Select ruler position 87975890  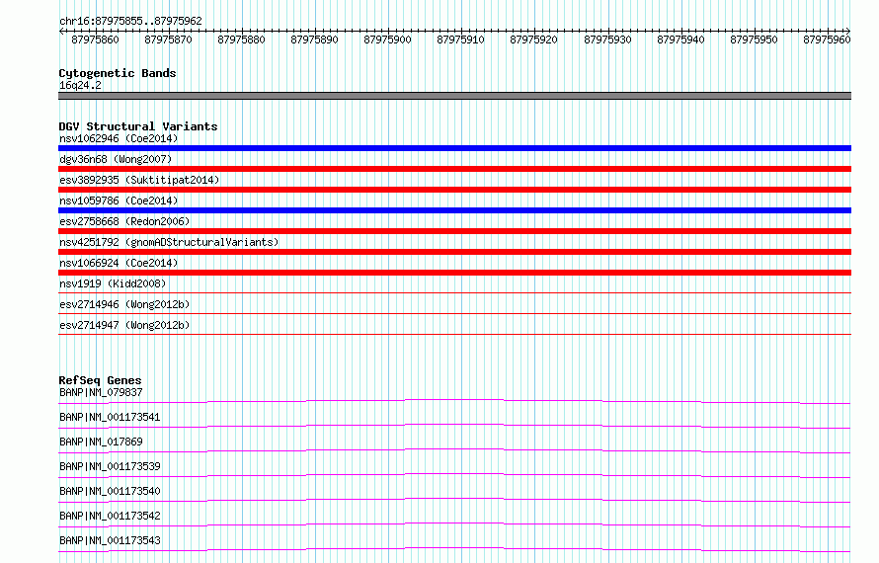pyautogui.click(x=314, y=40)
